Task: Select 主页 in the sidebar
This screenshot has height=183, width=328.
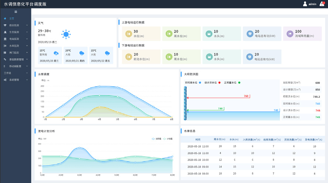Action: point(11,18)
